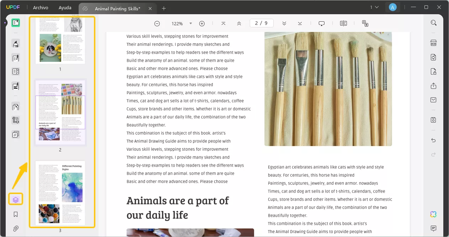
Task: Open the zoom level dropdown arrow
Action: tap(191, 23)
